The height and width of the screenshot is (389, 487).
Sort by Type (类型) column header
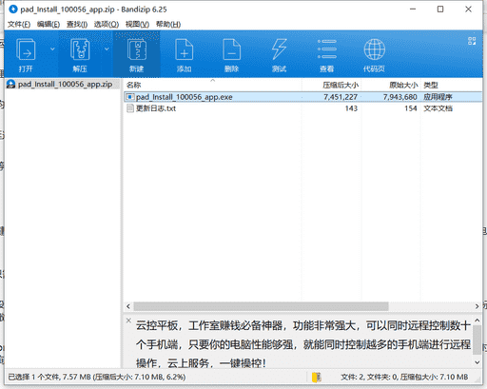pos(431,85)
